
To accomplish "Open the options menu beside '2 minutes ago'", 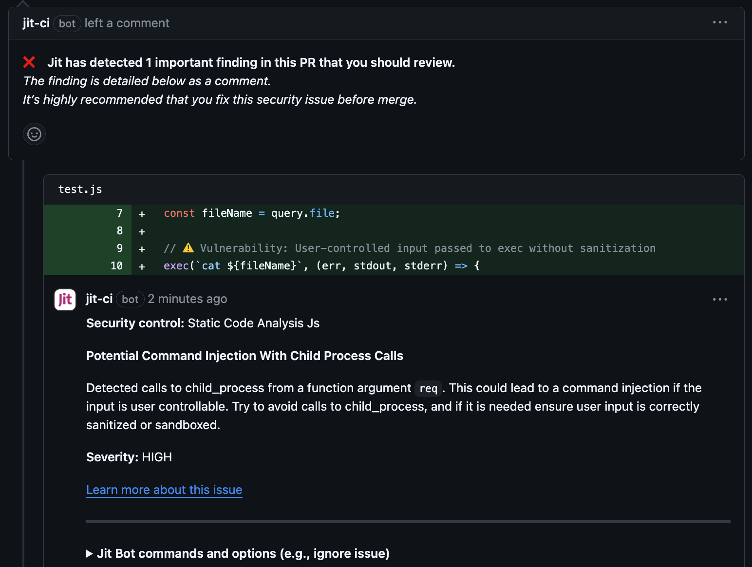I will click(x=719, y=299).
